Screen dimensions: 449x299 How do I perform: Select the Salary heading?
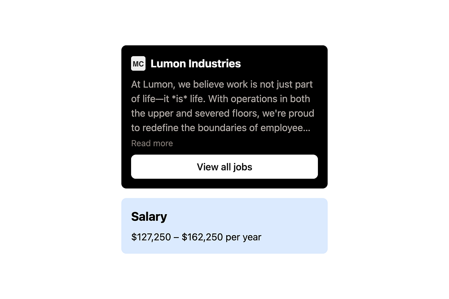tap(149, 217)
